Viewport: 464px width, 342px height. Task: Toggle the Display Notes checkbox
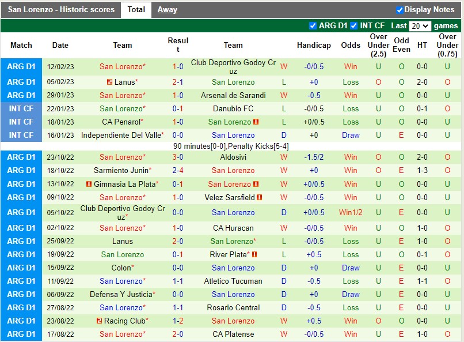click(x=400, y=10)
